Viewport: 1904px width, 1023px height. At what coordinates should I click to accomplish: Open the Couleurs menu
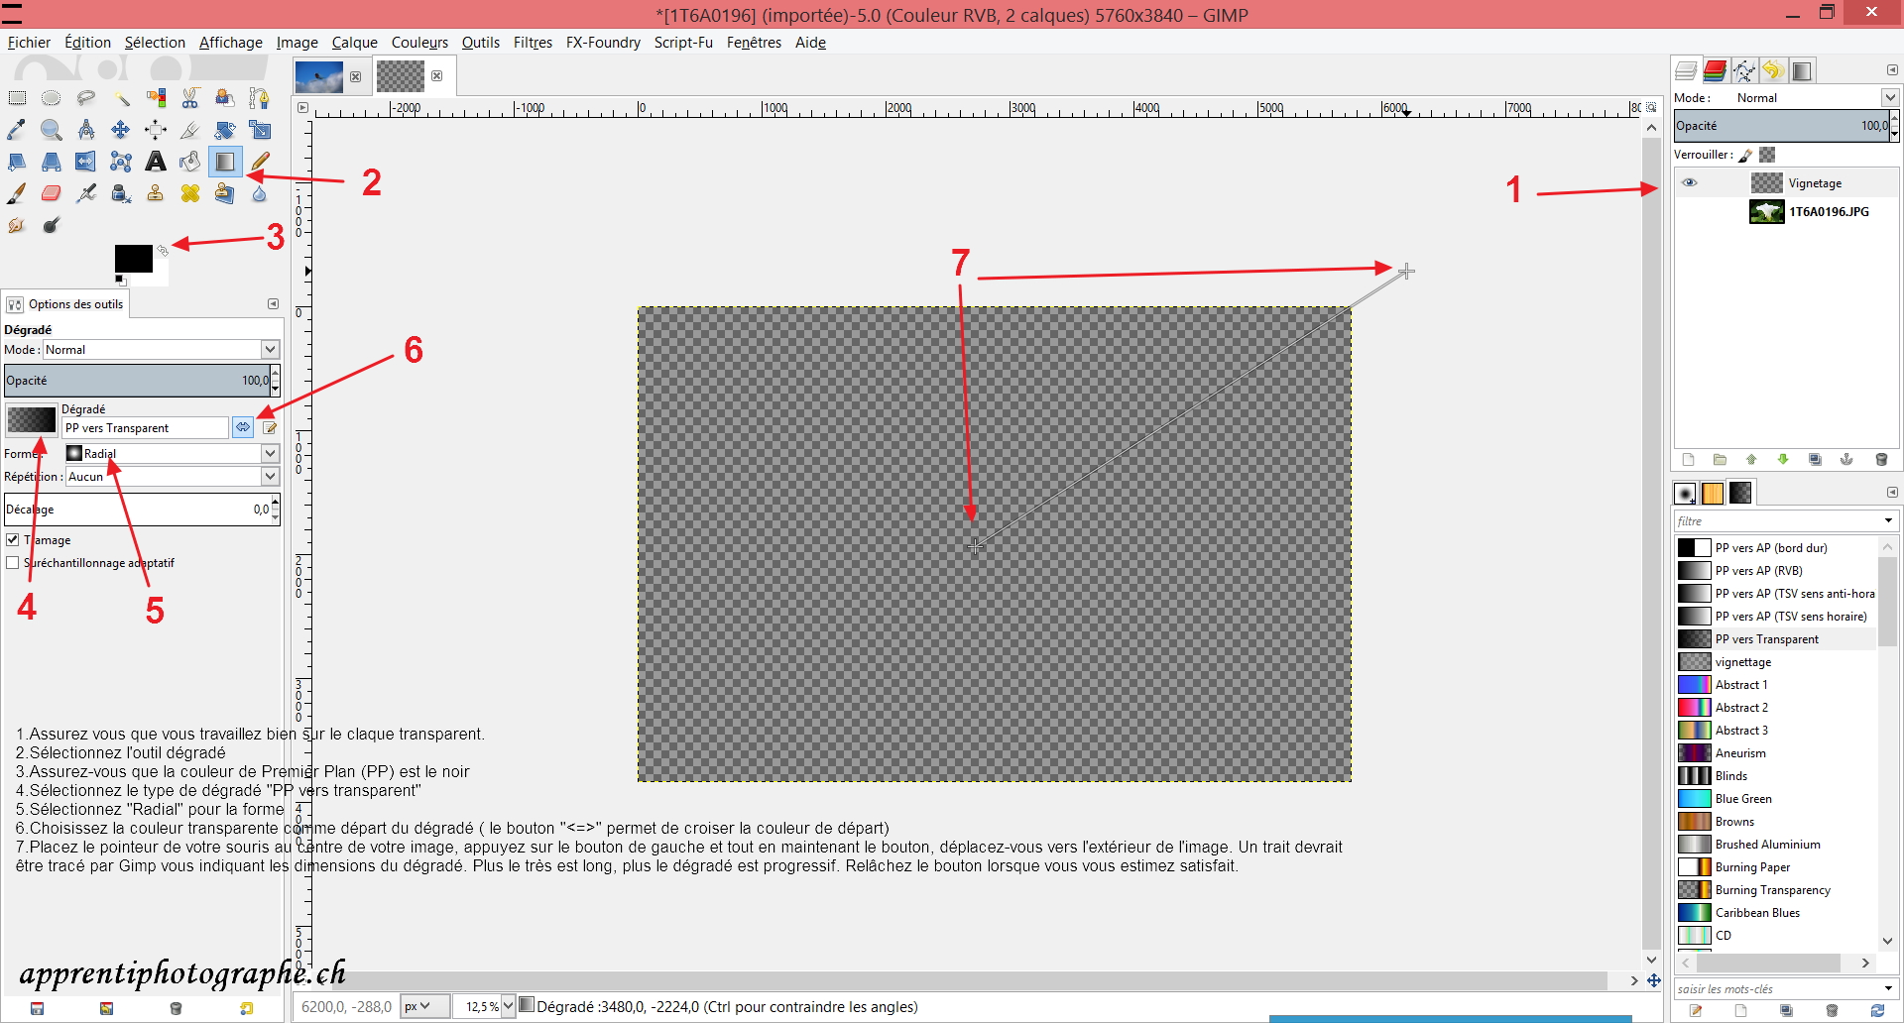[419, 43]
